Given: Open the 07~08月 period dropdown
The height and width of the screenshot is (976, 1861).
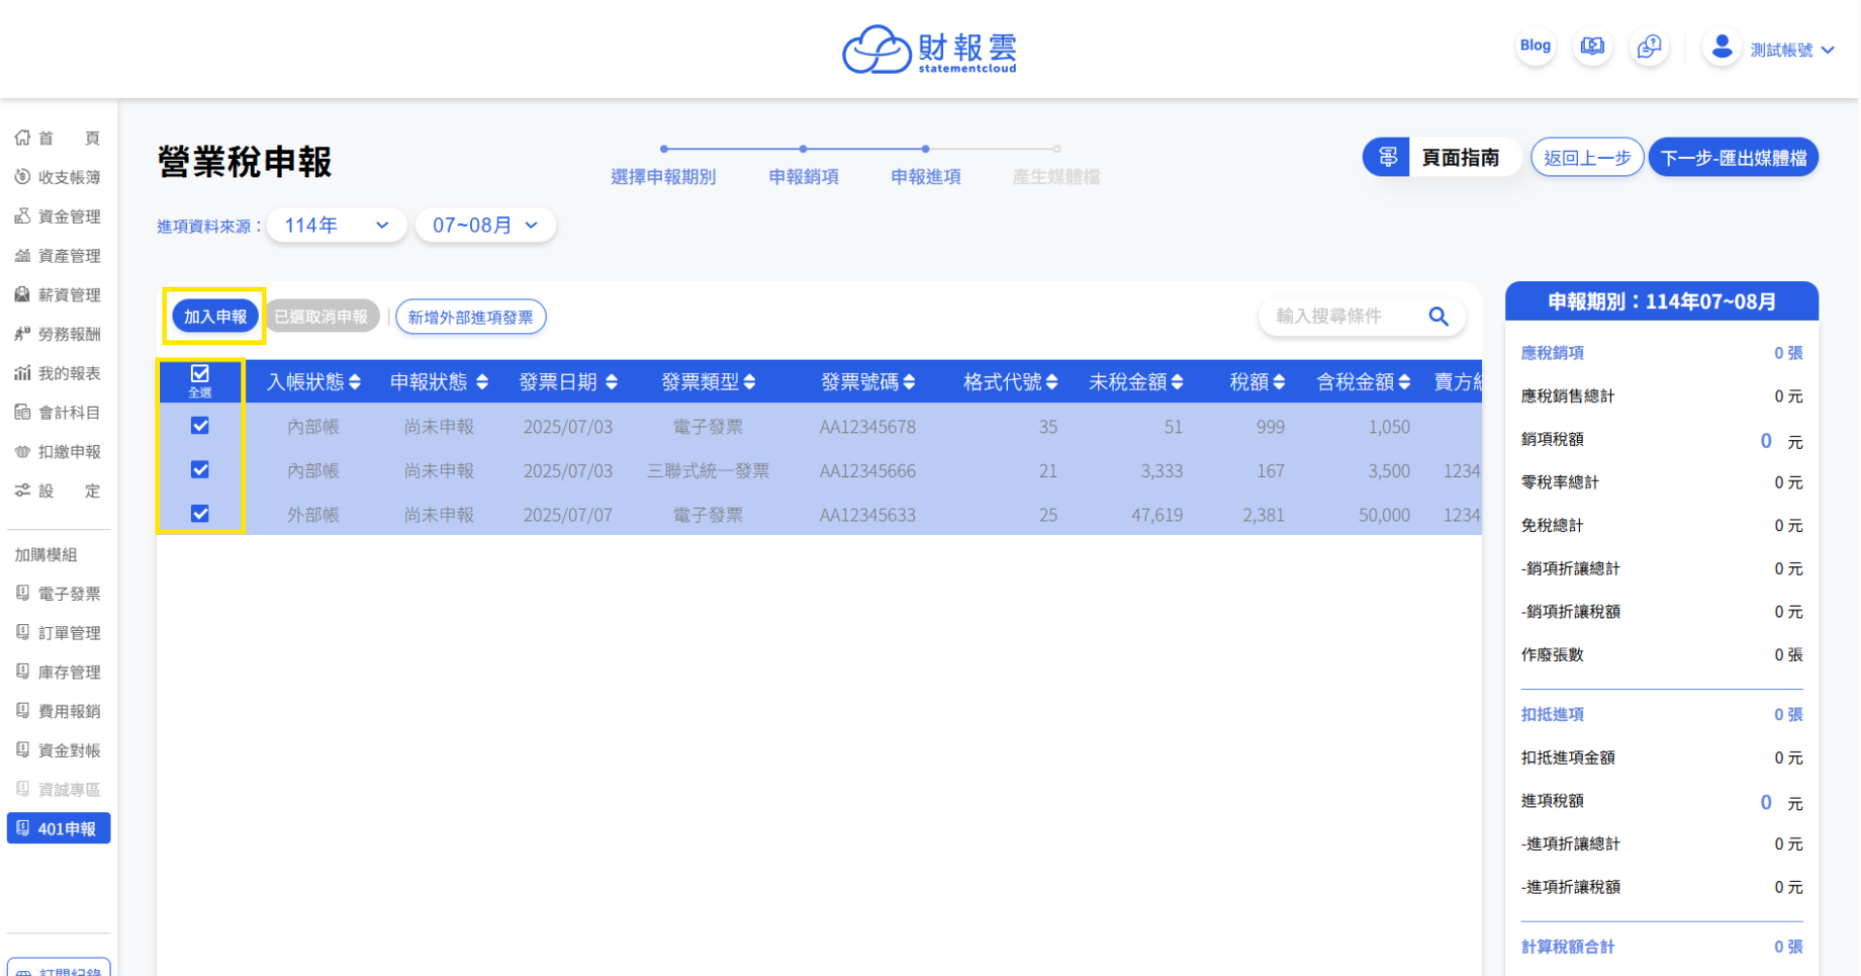Looking at the screenshot, I should coord(486,225).
